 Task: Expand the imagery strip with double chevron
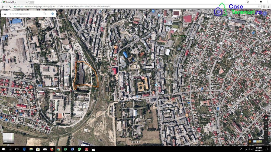pos(266,141)
